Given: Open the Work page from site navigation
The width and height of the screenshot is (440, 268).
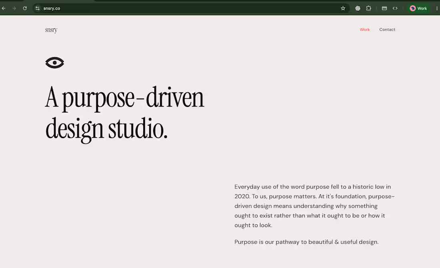Looking at the screenshot, I should point(365,30).
